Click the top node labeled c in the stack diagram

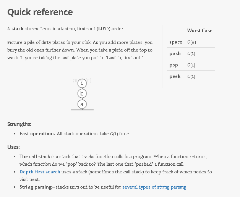[x=82, y=83]
